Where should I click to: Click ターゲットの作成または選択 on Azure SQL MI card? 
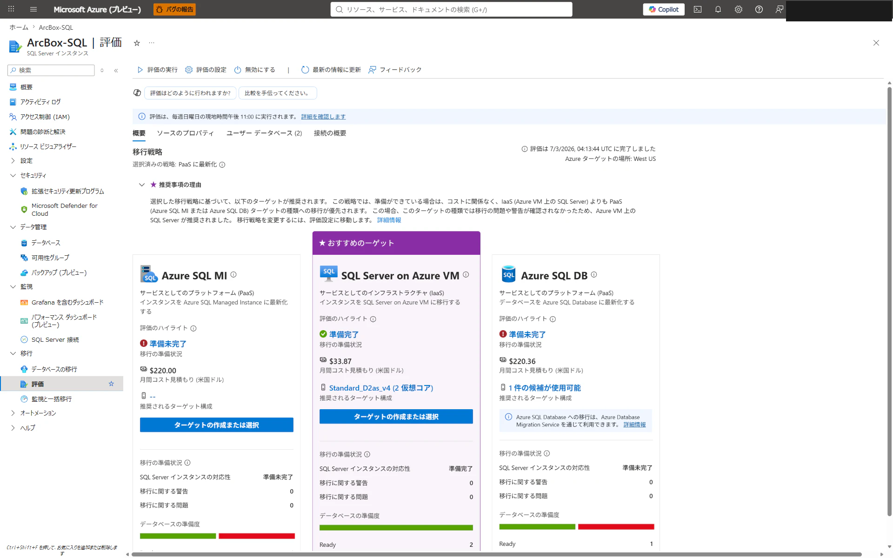217,425
